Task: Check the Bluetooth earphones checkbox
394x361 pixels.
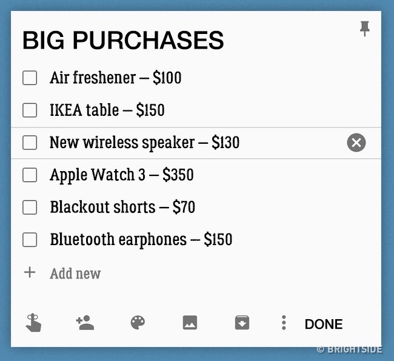Action: (x=30, y=240)
